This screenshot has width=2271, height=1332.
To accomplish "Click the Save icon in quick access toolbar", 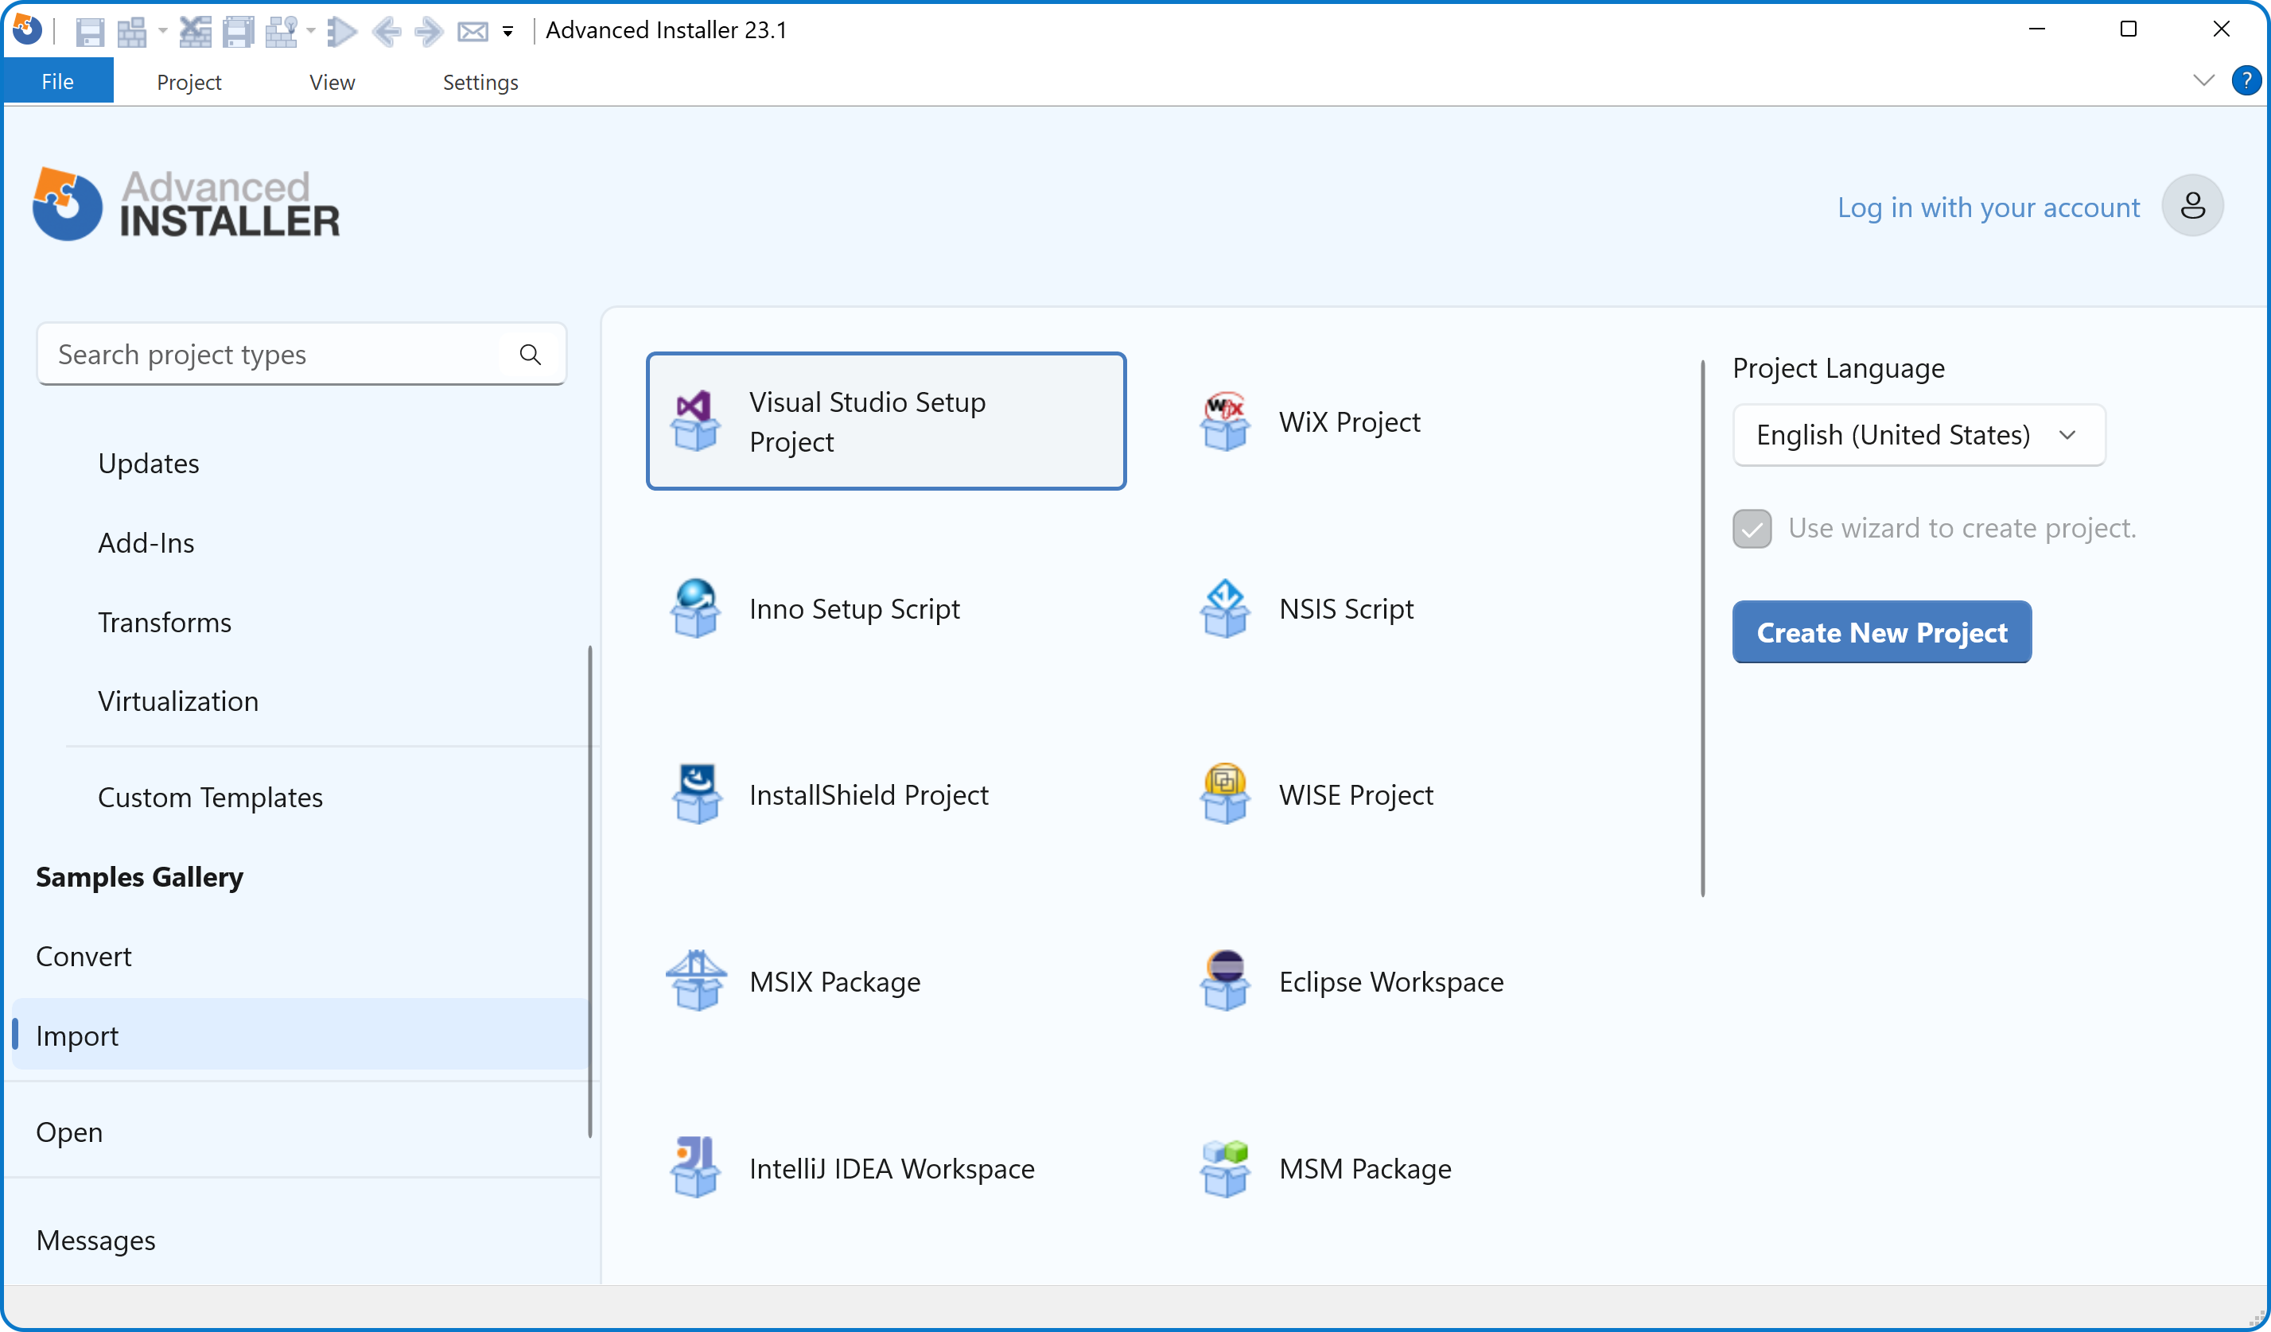I will [x=89, y=32].
